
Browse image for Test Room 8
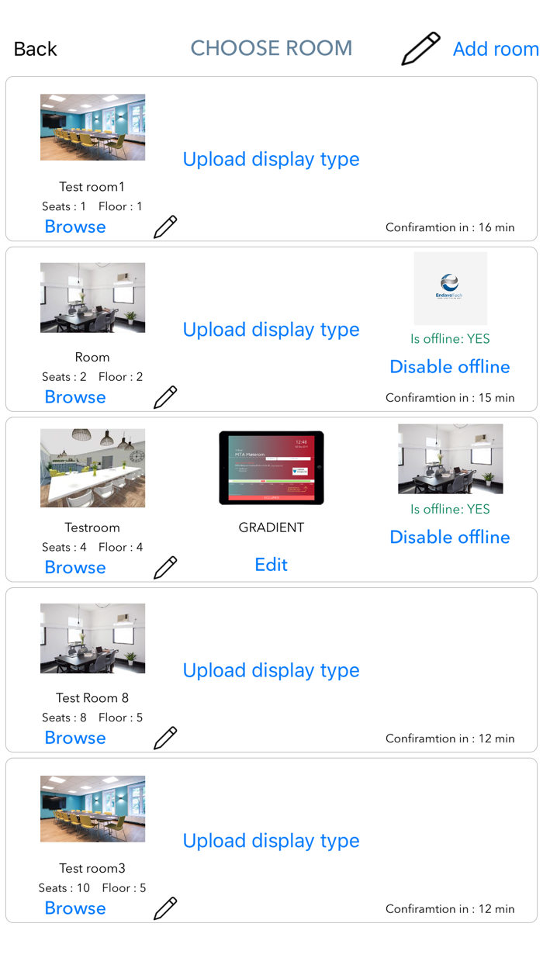click(75, 738)
